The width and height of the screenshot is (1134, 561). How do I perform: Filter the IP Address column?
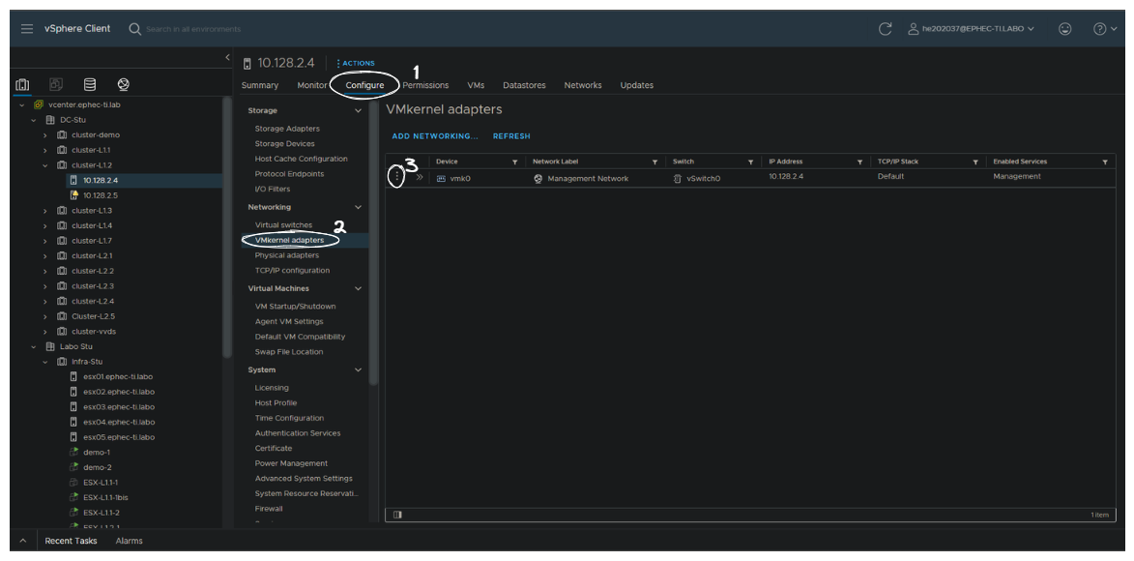click(x=859, y=162)
